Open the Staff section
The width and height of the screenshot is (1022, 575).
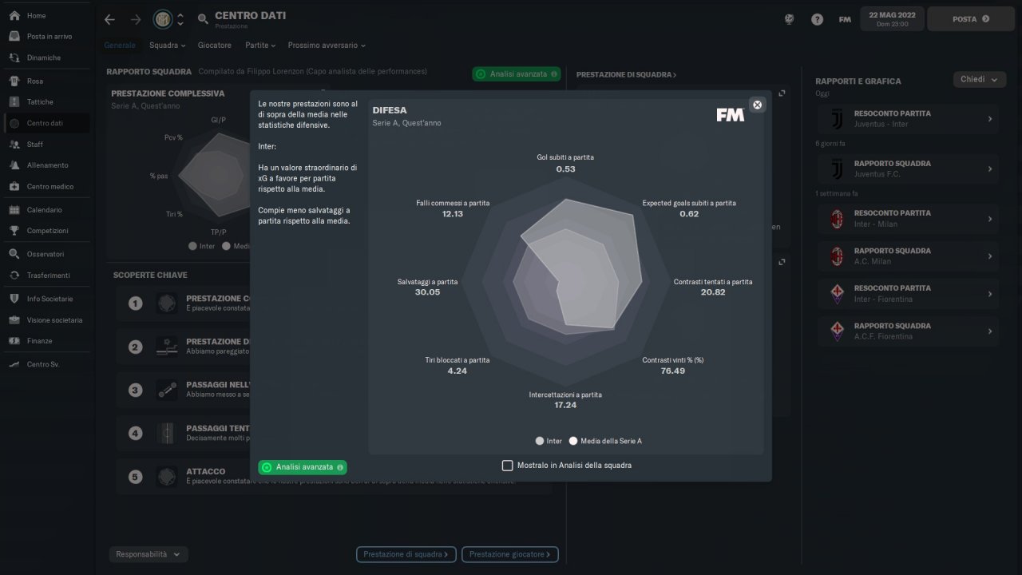[46, 145]
